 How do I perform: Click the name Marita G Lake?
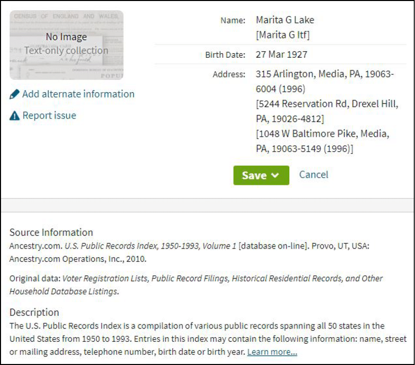pyautogui.click(x=285, y=20)
